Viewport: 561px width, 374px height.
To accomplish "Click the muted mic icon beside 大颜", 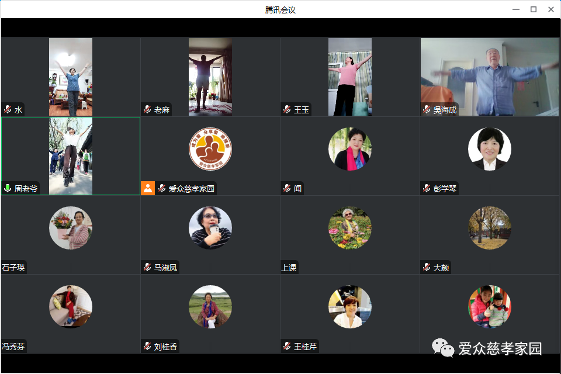I will tap(427, 268).
